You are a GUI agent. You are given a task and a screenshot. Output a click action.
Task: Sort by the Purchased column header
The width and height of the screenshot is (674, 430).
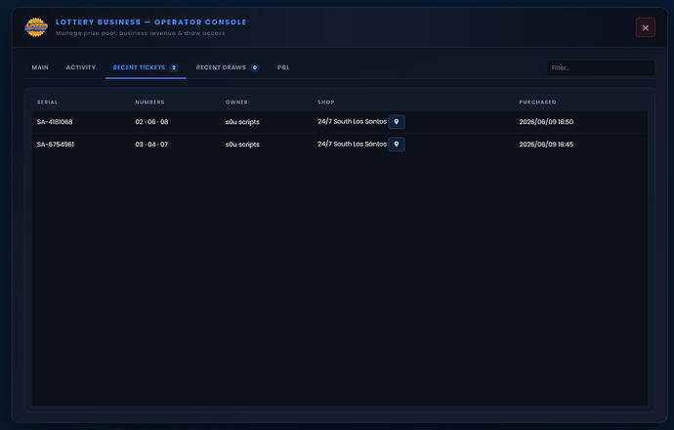(x=538, y=102)
